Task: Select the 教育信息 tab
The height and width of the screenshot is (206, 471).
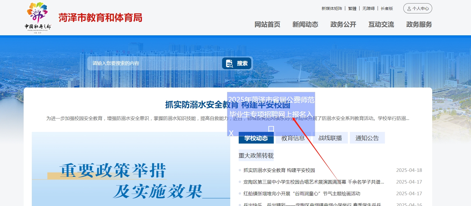Action: pos(293,138)
